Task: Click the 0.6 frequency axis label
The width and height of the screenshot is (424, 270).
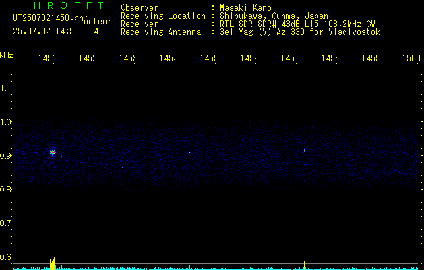Action: (6, 256)
